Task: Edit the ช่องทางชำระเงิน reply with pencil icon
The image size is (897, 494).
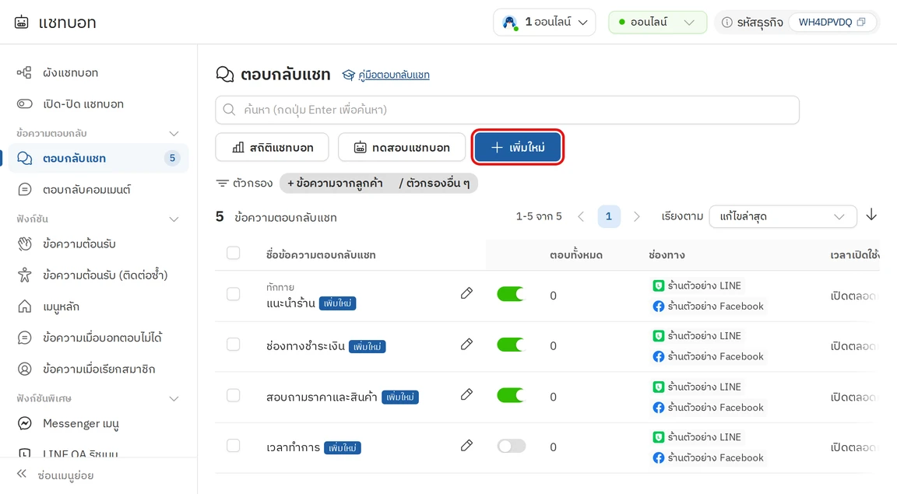Action: click(x=467, y=344)
